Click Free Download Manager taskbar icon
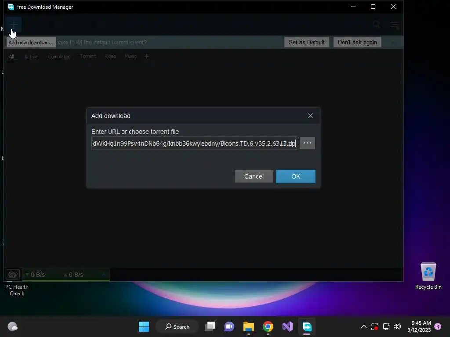Image resolution: width=450 pixels, height=337 pixels. pyautogui.click(x=307, y=326)
